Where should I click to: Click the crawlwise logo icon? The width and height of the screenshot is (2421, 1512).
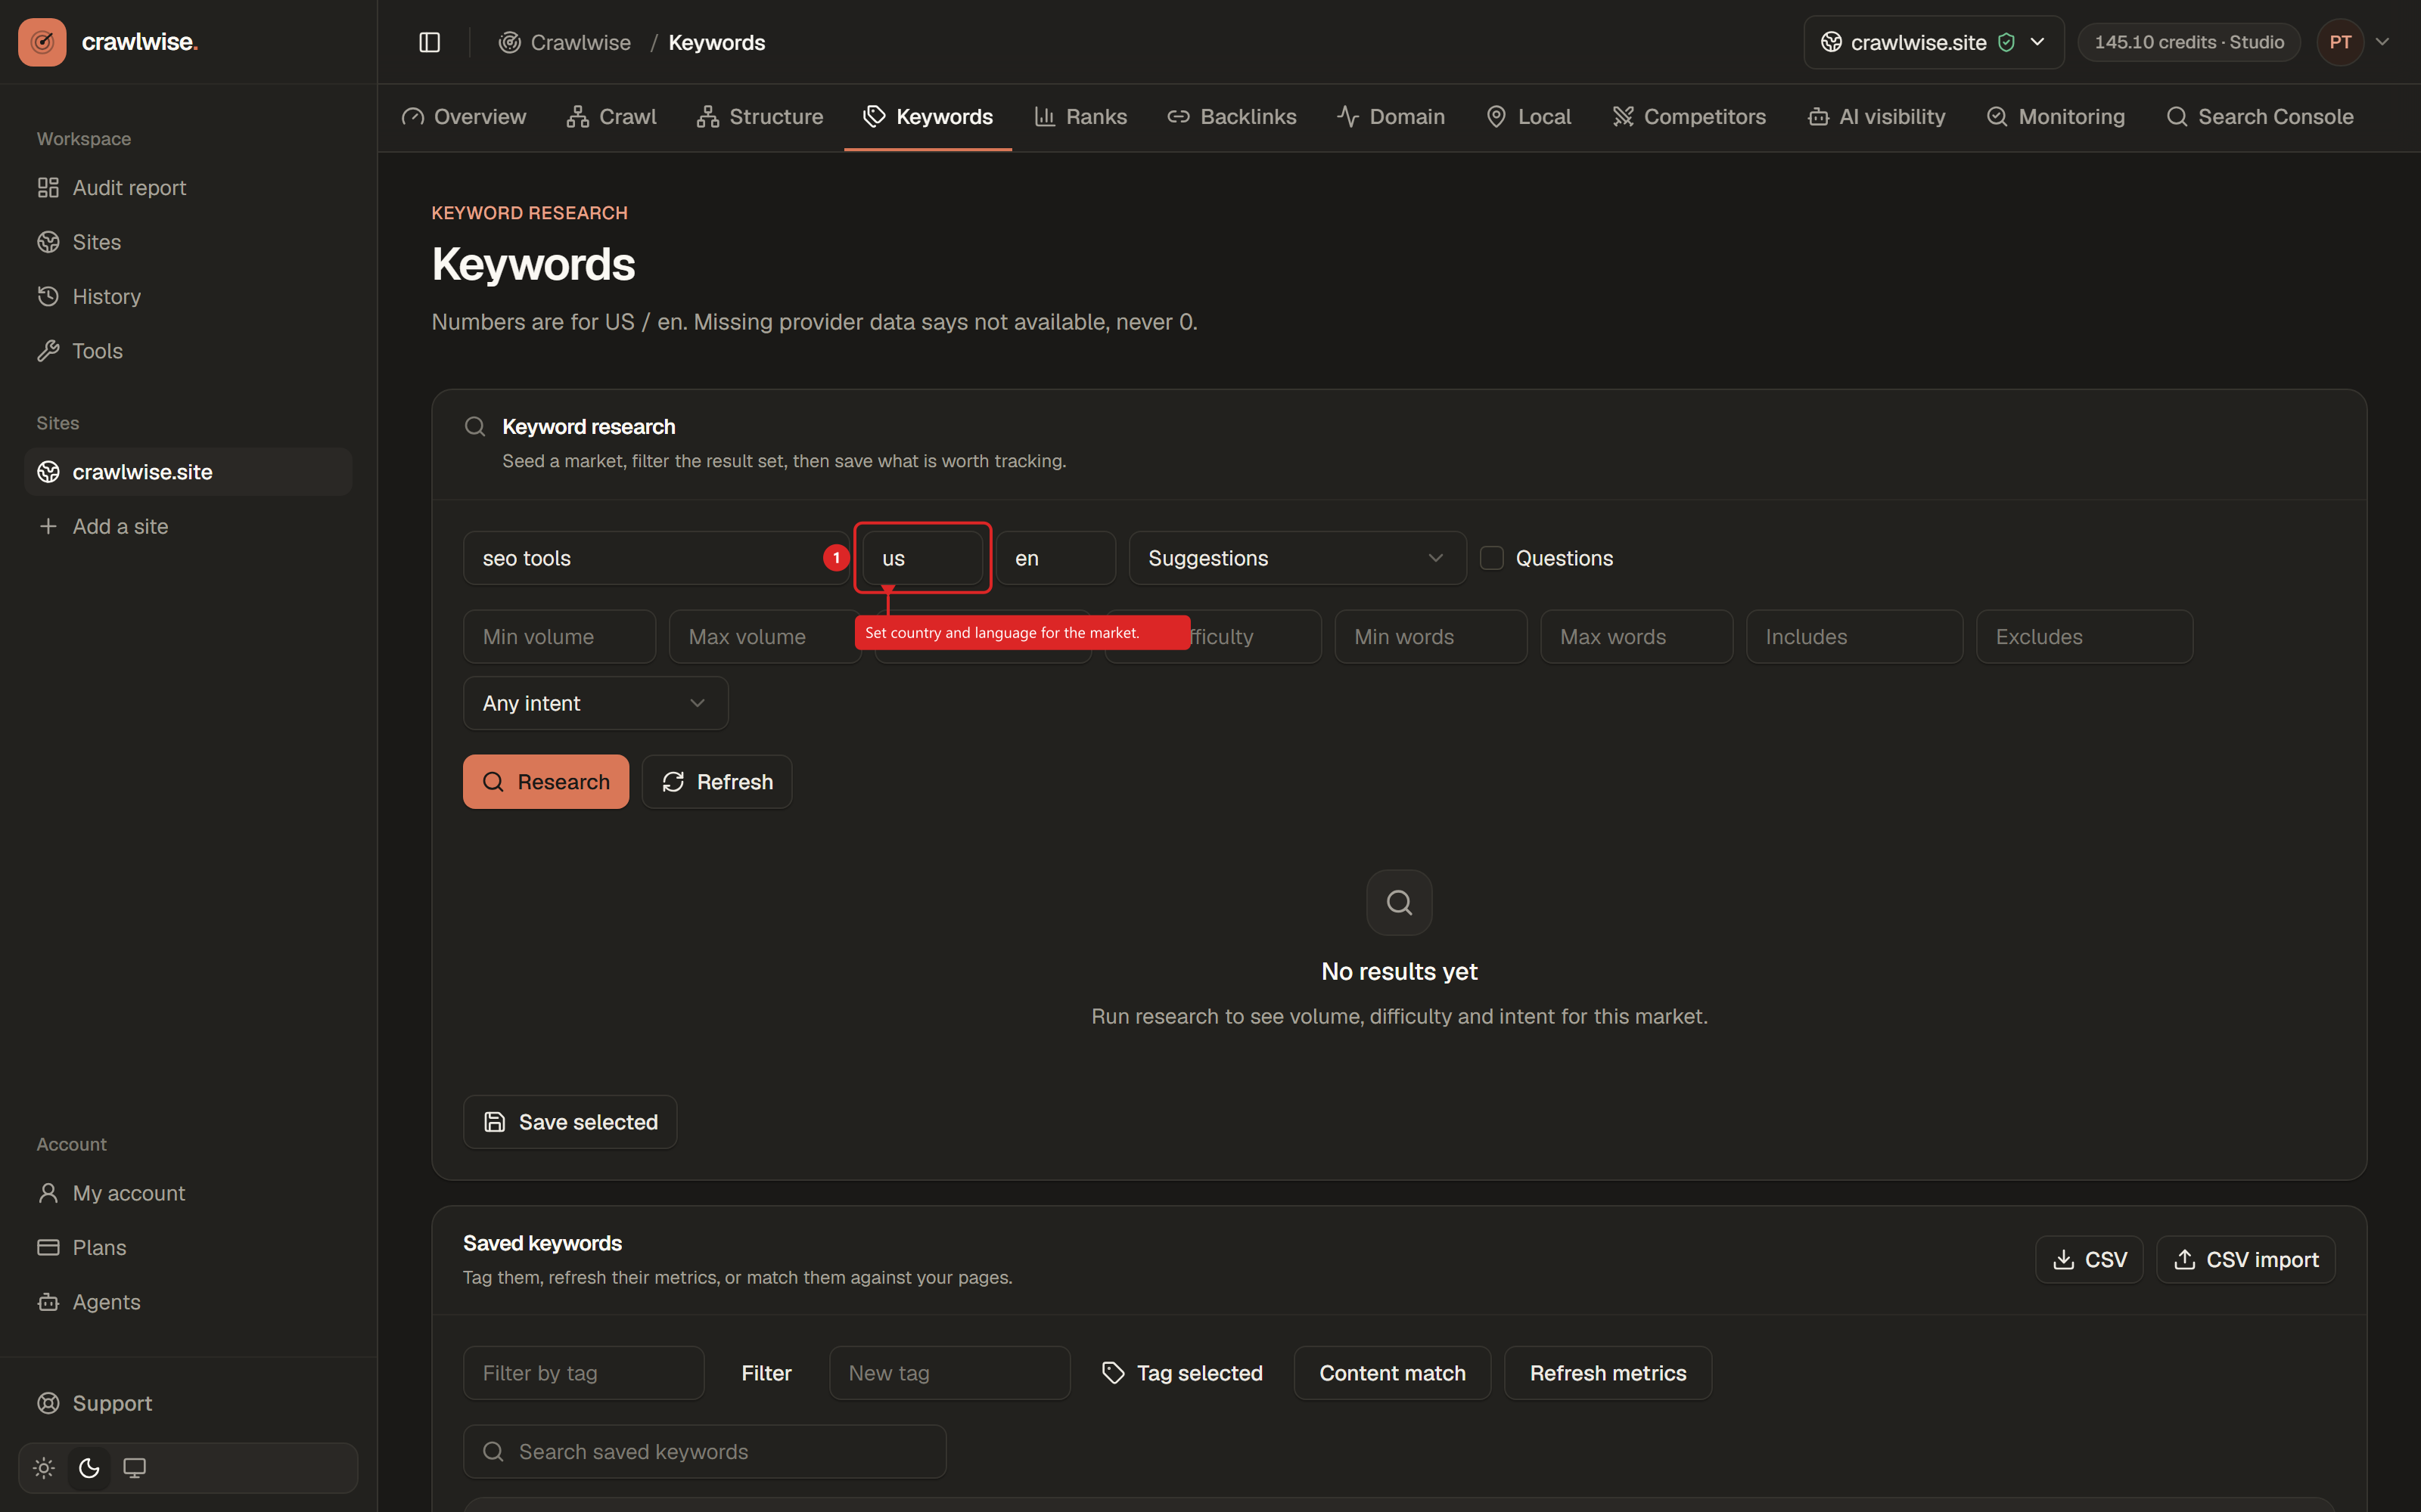coord(42,42)
